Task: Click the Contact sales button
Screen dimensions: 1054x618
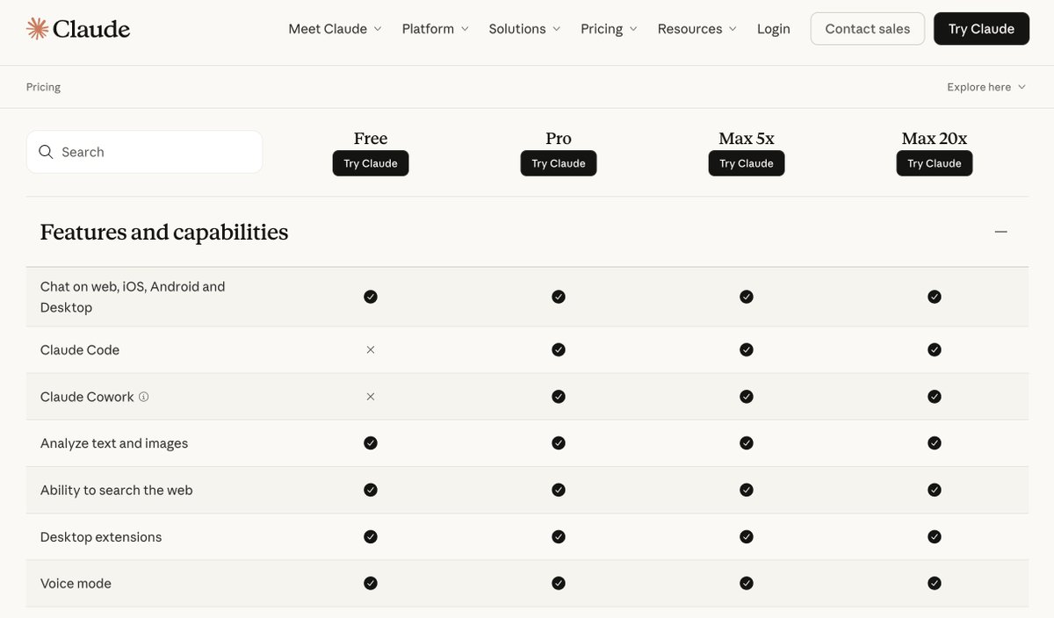Action: click(868, 29)
